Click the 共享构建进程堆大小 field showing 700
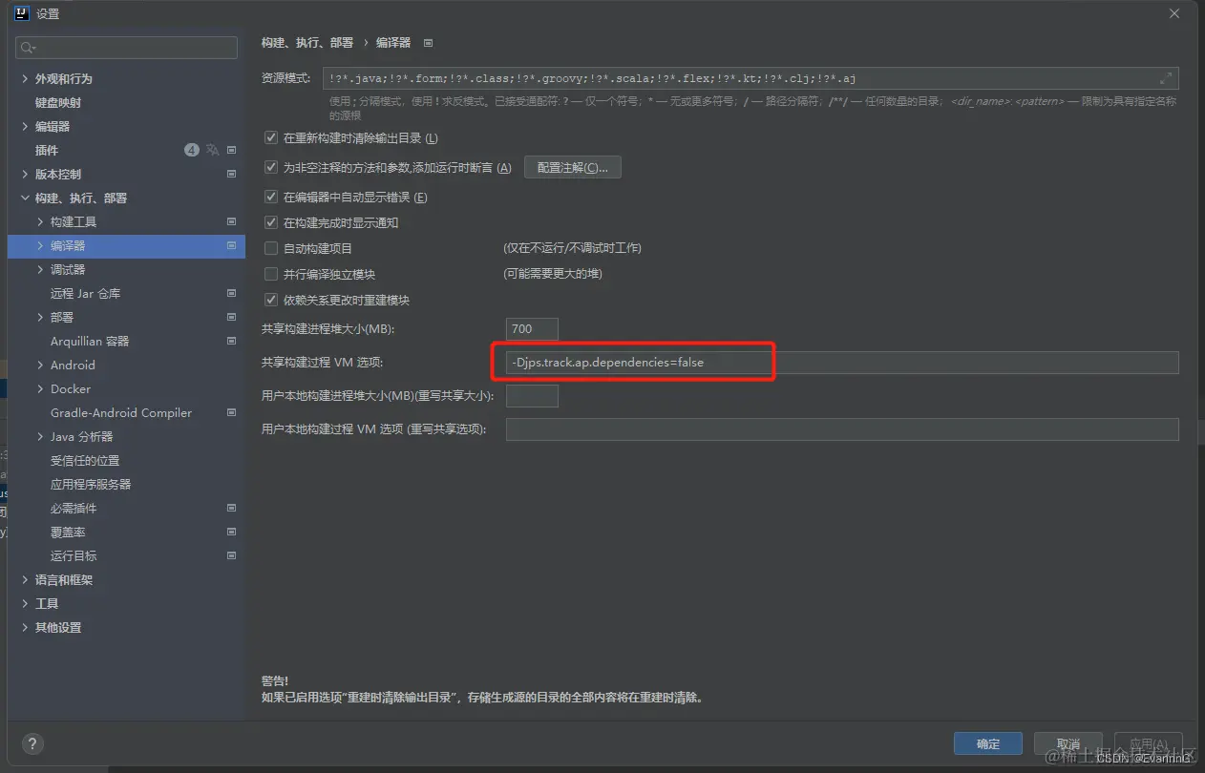Viewport: 1205px width, 773px height. click(532, 328)
